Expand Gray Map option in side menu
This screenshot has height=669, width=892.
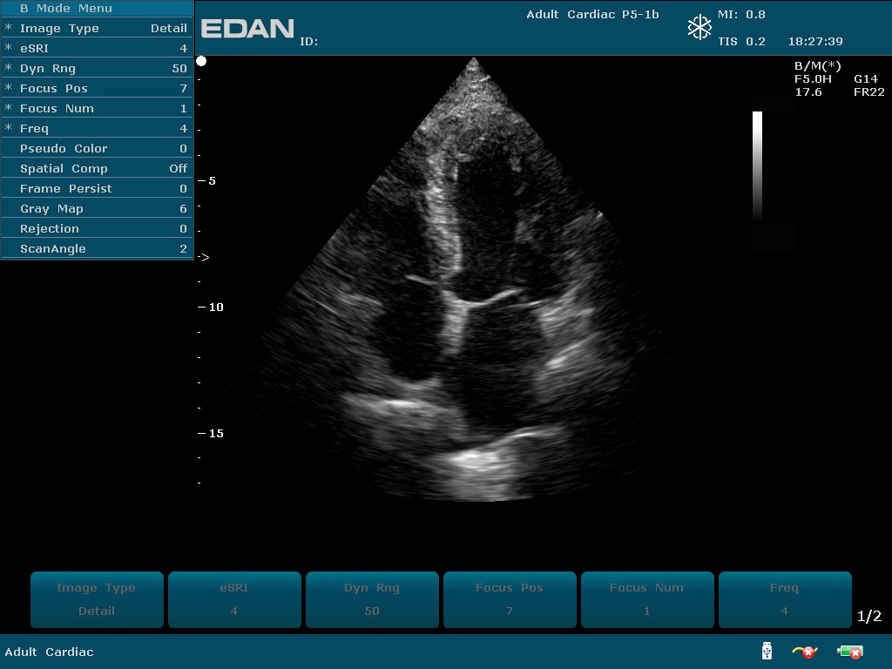pos(97,208)
